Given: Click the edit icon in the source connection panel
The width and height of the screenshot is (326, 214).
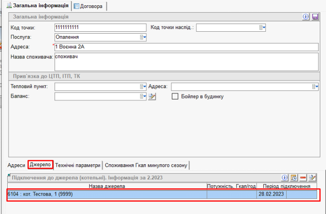Looking at the screenshot, I should coord(312,177).
